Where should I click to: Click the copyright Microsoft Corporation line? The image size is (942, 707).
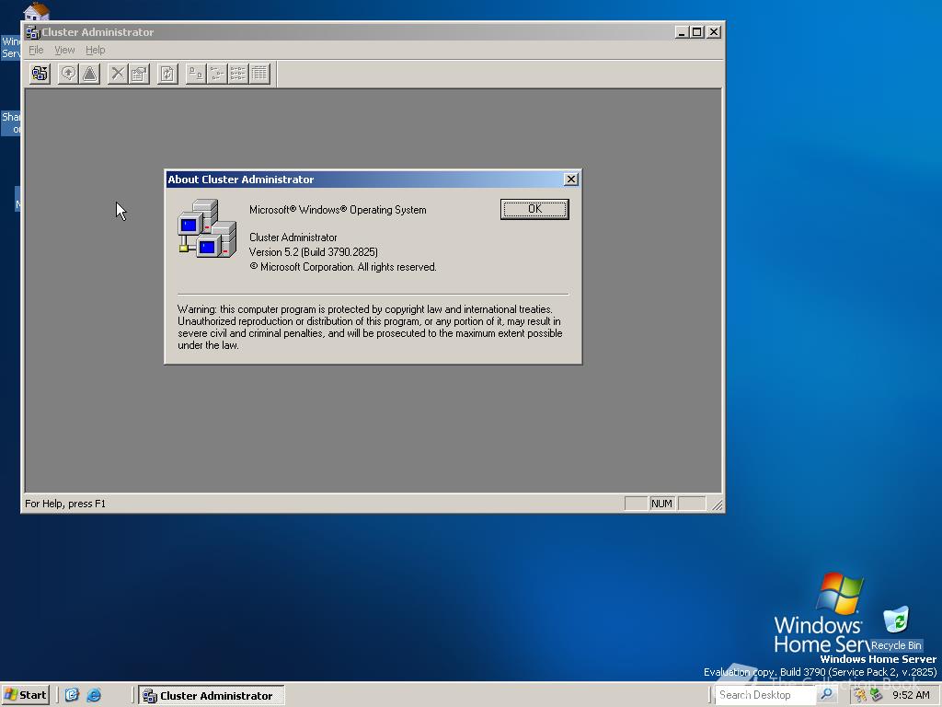(343, 267)
